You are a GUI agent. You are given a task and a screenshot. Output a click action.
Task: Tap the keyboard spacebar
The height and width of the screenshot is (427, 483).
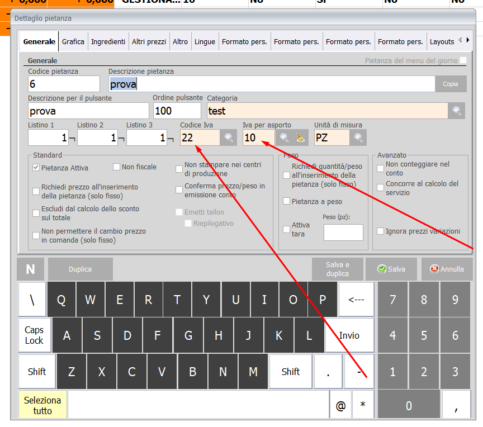(x=198, y=405)
